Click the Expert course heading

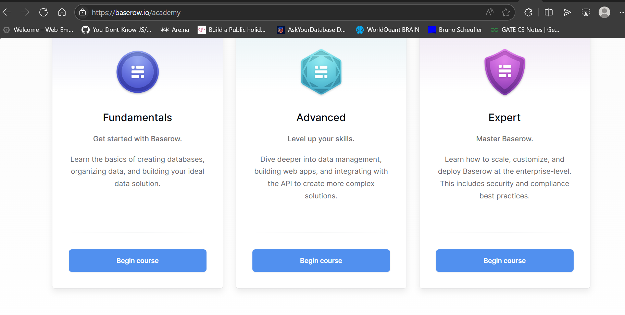[505, 118]
